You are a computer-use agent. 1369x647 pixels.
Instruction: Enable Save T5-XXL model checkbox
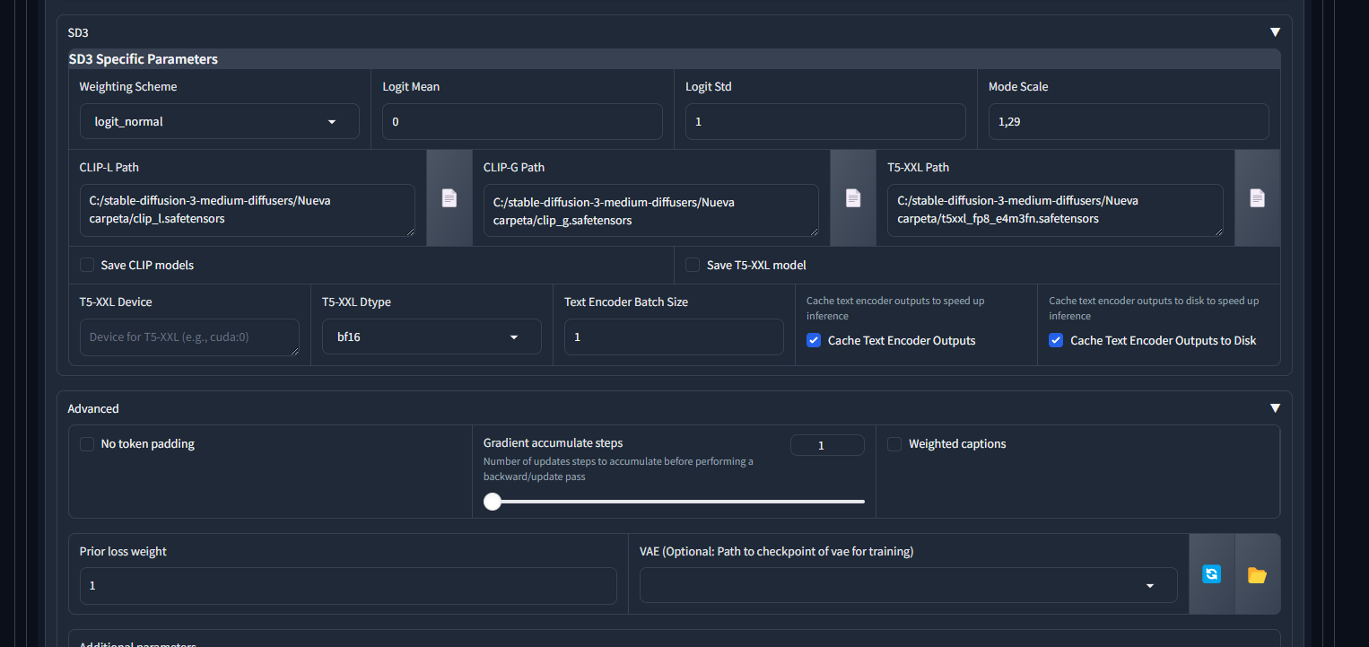pos(693,265)
